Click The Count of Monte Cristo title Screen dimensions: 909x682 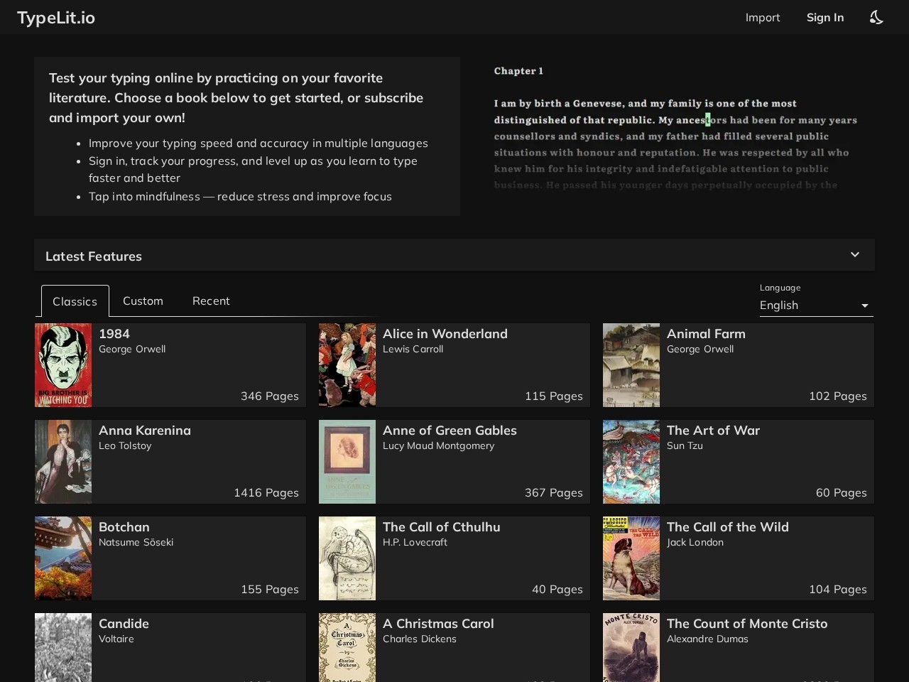point(747,624)
